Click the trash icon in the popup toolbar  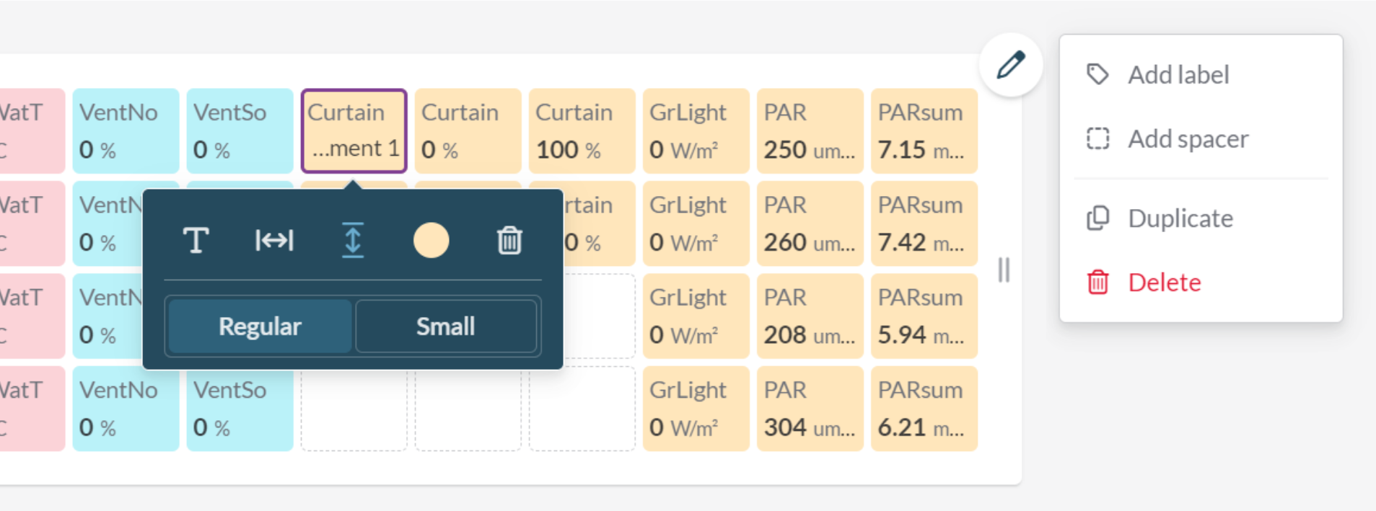[x=509, y=240]
